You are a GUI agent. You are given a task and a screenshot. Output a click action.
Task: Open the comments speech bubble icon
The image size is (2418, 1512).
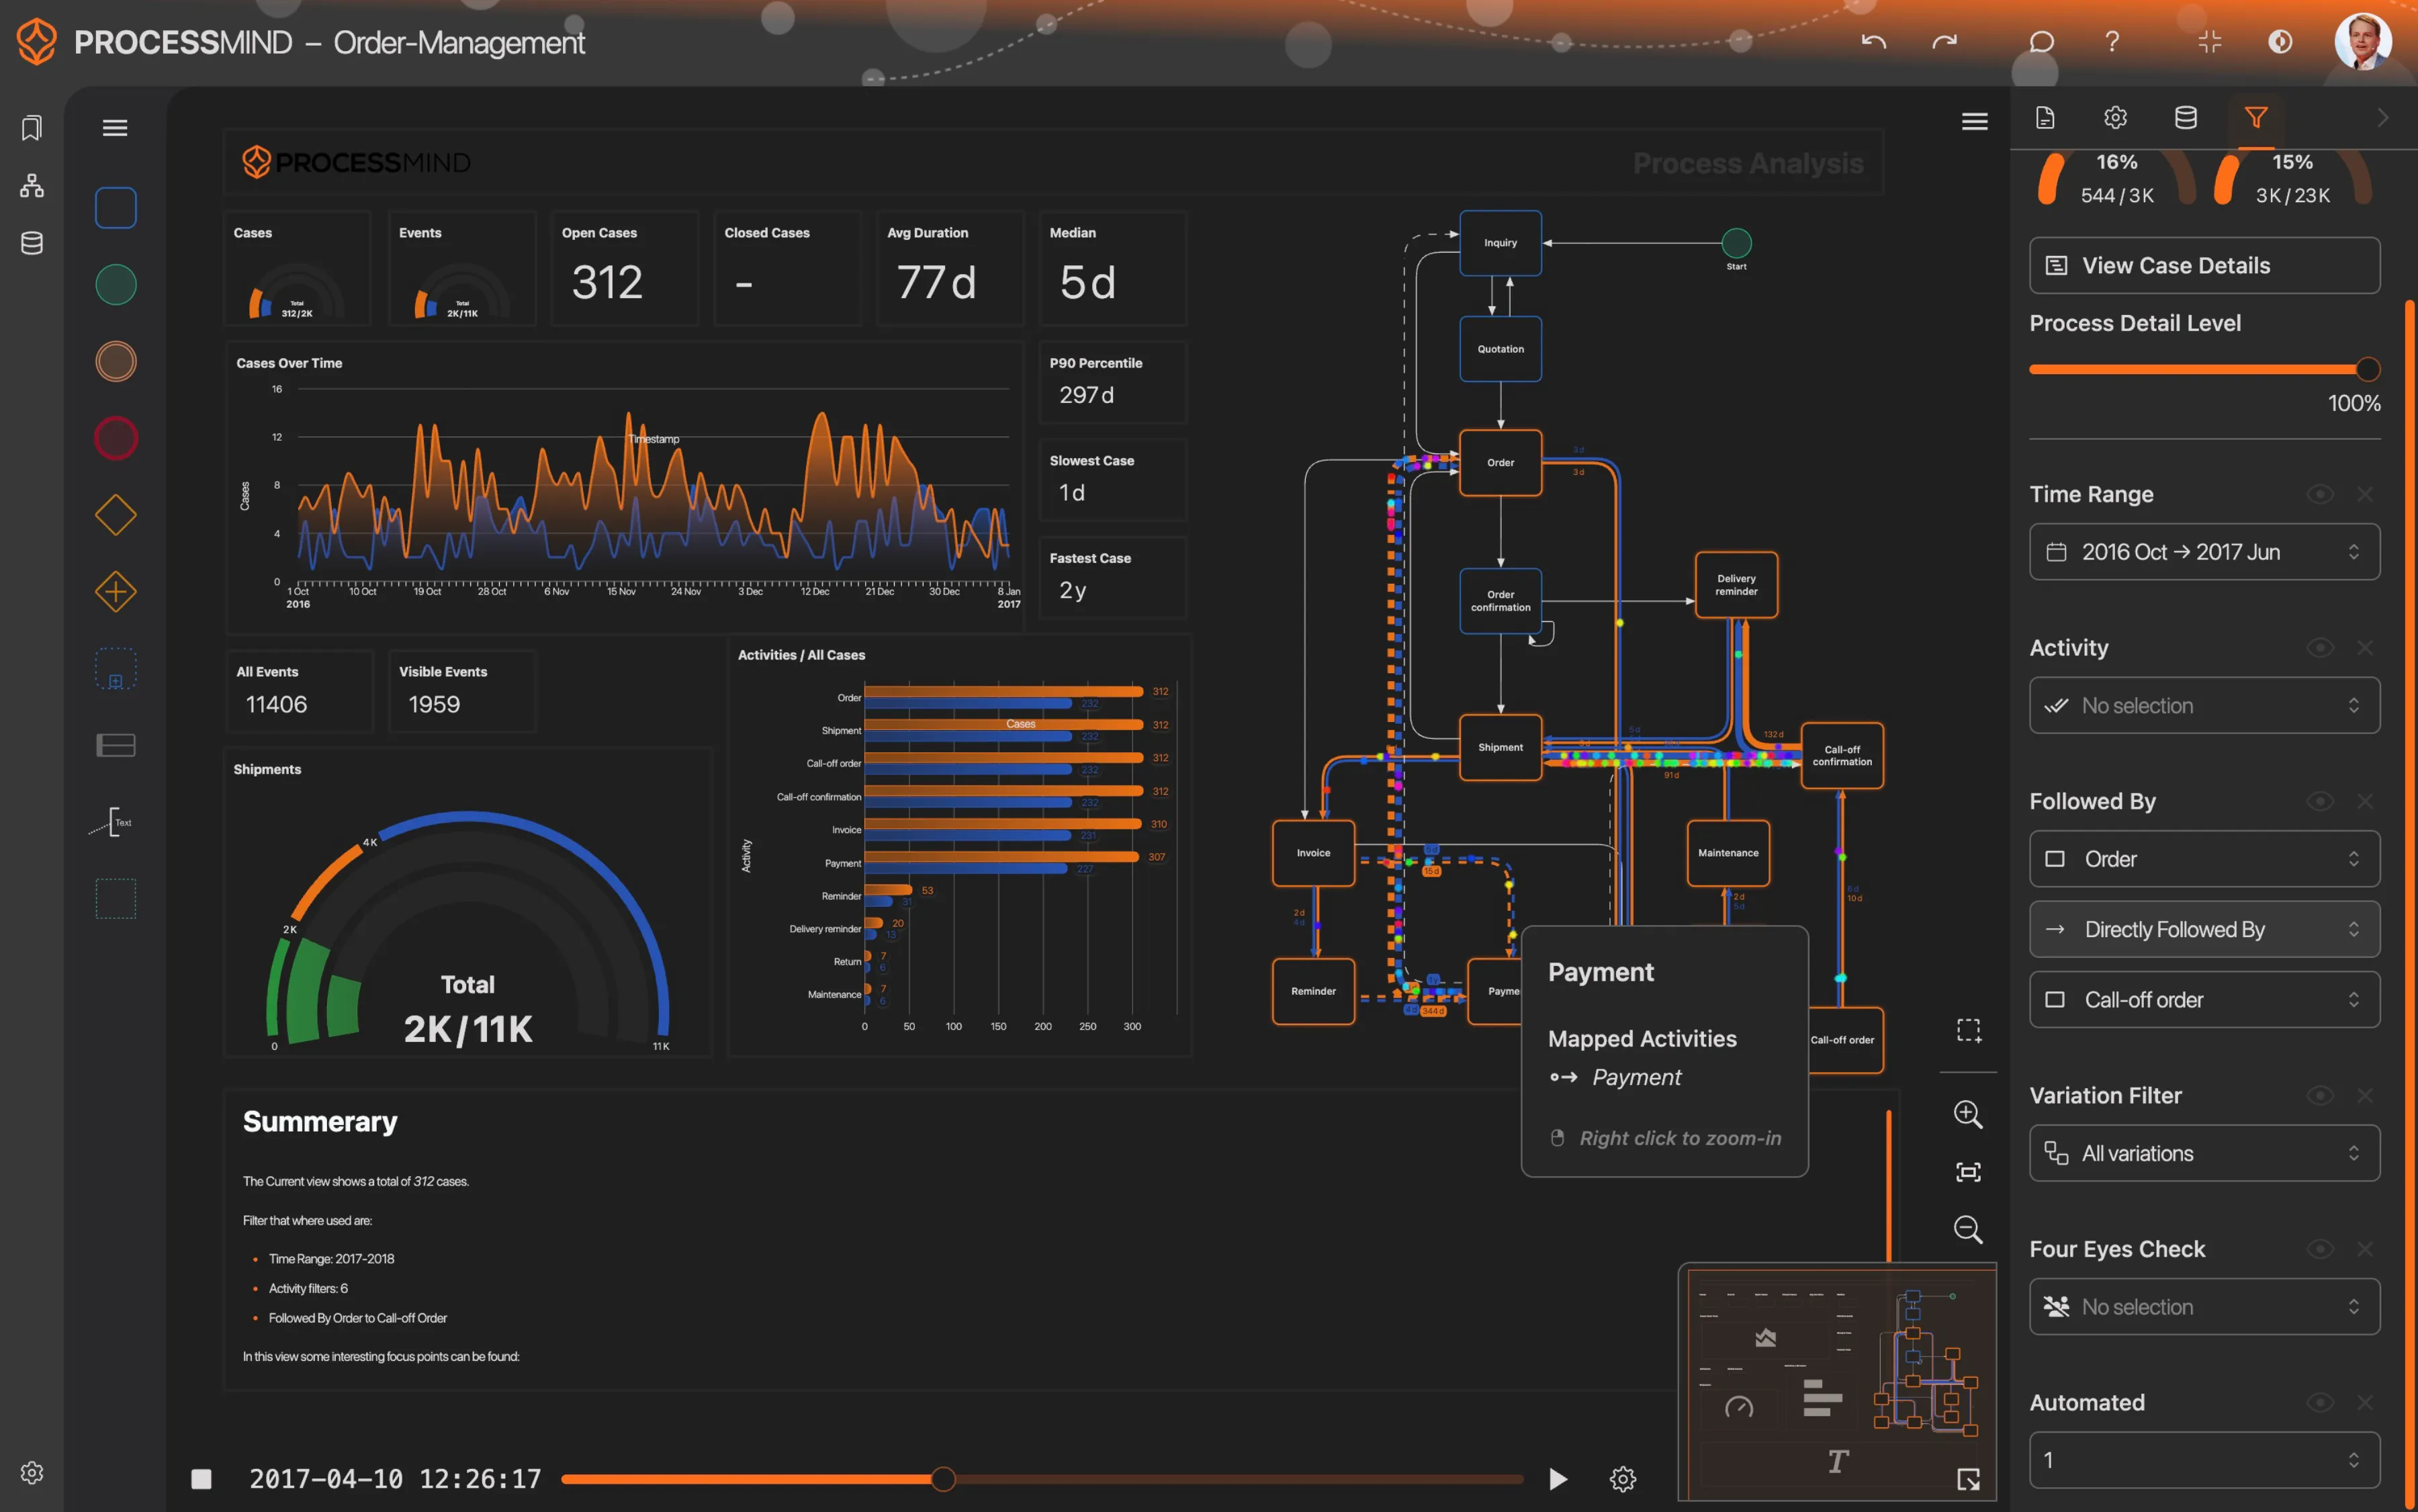[x=2041, y=42]
